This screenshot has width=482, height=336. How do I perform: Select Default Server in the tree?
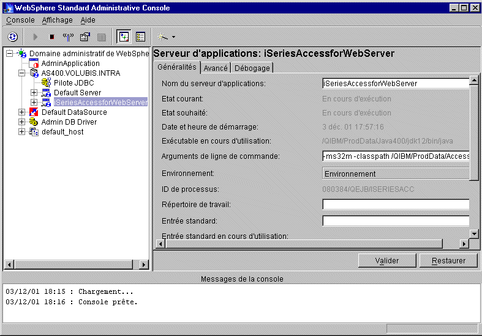click(x=77, y=93)
